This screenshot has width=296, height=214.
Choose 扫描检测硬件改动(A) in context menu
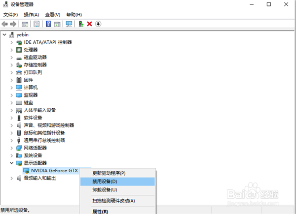point(117,201)
